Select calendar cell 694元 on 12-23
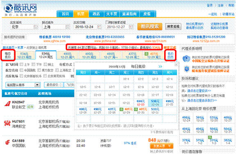 click(x=141, y=103)
